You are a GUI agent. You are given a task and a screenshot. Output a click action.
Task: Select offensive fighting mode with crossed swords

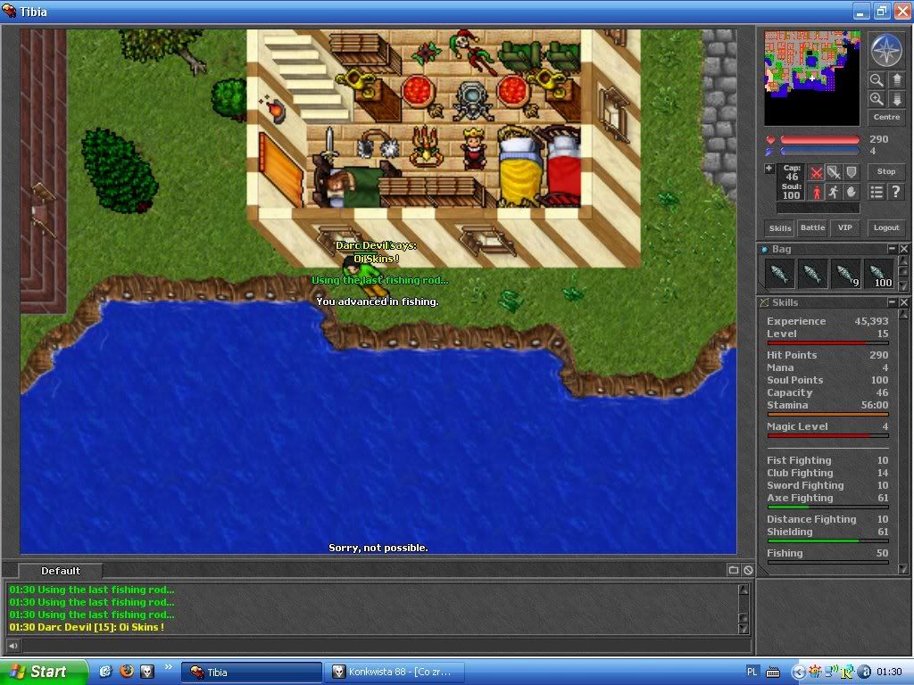(817, 172)
